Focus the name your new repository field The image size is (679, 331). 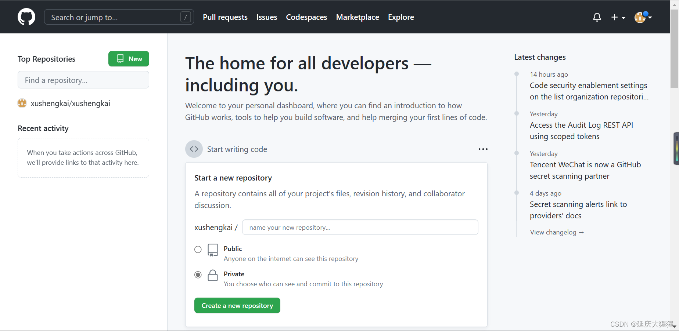point(360,227)
